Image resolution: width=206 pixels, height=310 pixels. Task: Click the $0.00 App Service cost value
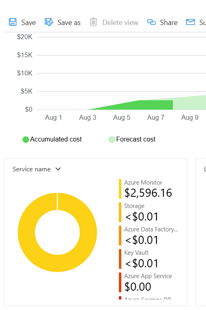click(x=138, y=287)
